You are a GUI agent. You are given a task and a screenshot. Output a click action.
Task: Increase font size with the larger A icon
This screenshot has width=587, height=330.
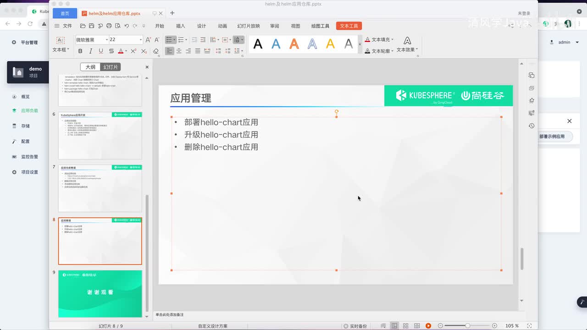[148, 40]
